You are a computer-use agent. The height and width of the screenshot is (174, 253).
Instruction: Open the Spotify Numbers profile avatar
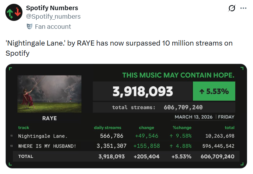click(x=14, y=12)
